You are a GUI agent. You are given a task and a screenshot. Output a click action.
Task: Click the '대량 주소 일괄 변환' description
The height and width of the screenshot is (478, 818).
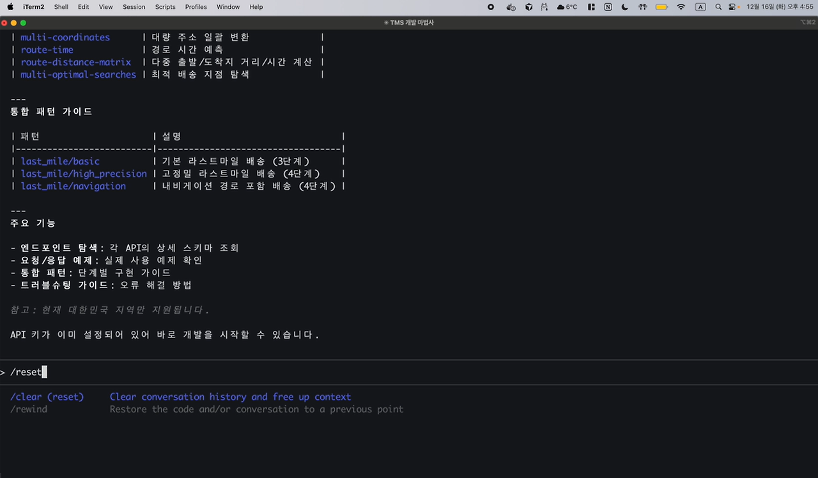tap(200, 37)
